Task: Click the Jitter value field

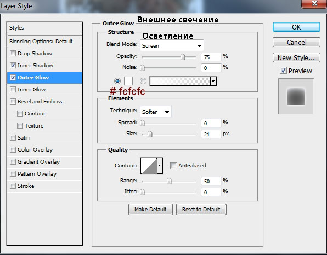Action: pyautogui.click(x=211, y=192)
